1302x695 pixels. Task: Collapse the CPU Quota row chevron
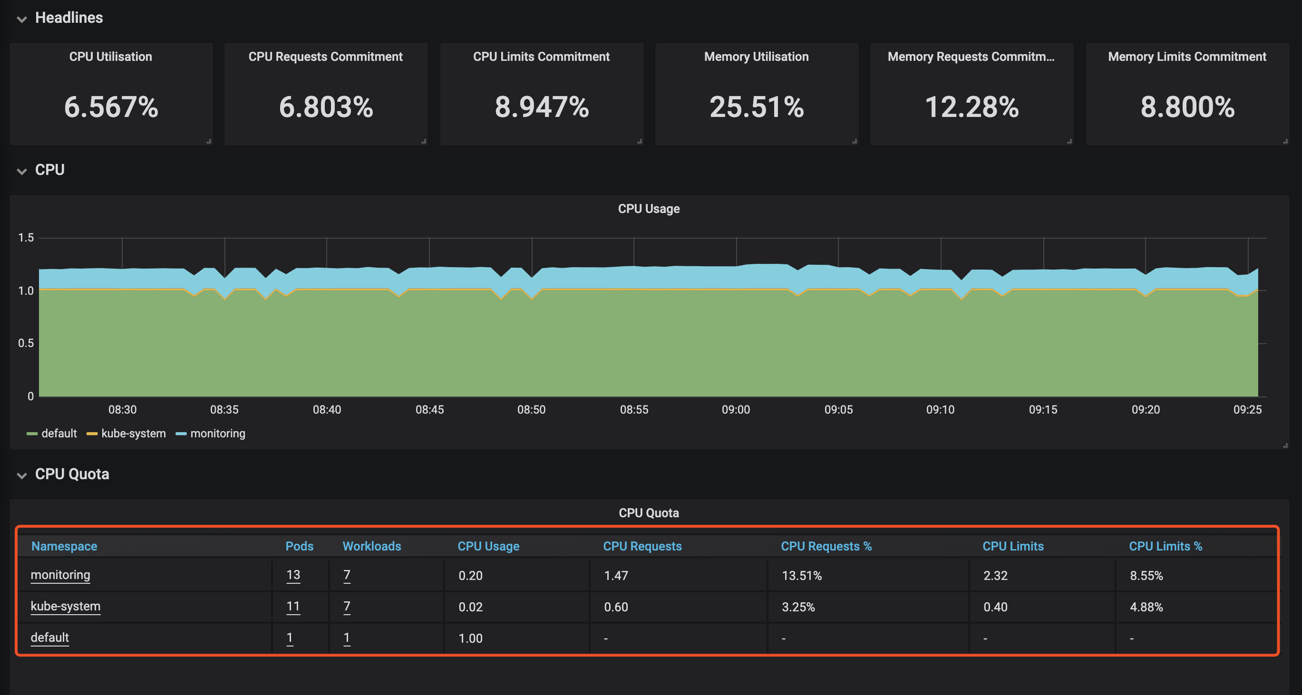pyautogui.click(x=22, y=476)
